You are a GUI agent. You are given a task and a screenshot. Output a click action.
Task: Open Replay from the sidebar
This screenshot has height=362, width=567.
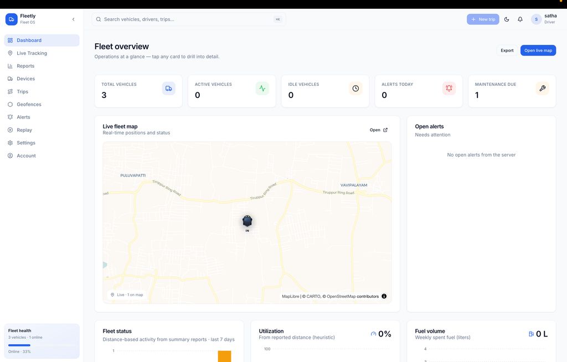click(x=24, y=130)
